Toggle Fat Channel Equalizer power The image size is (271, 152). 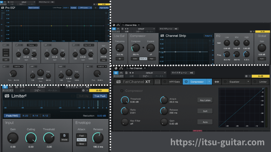point(225,82)
